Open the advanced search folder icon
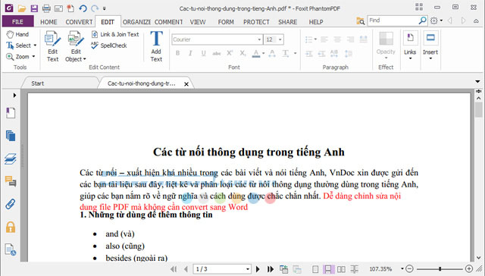The height and width of the screenshot is (276, 485). pos(361,21)
